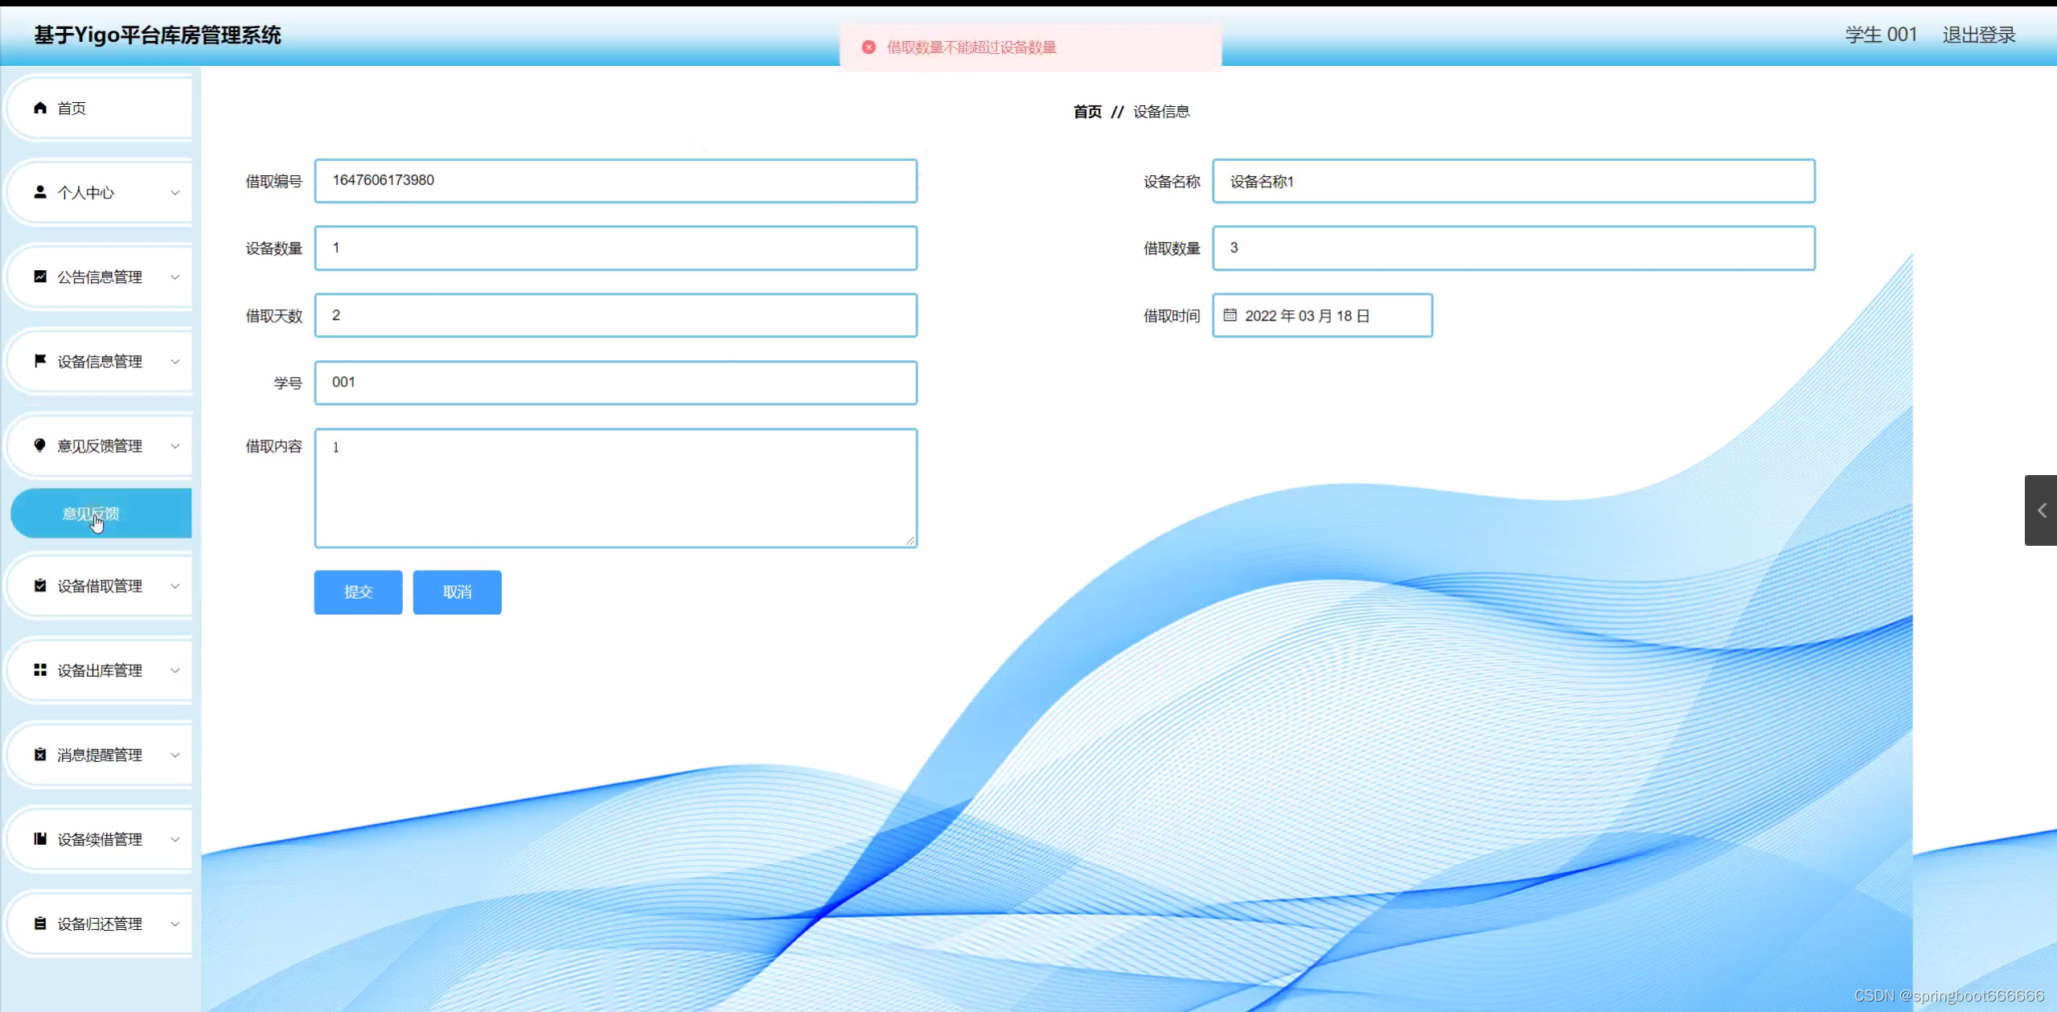Expand the 消息提醒管理 chevron
This screenshot has width=2057, height=1012.
(x=174, y=755)
